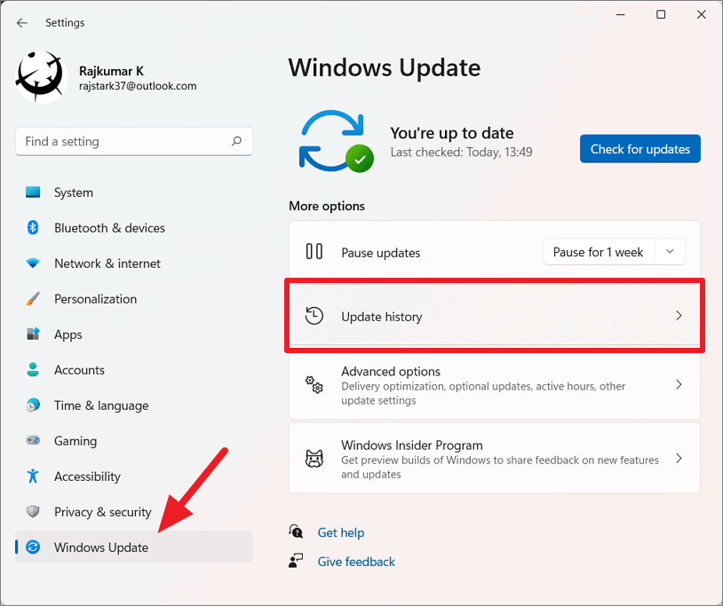Open the Rajkumar K profile avatar
This screenshot has width=723, height=606.
pyautogui.click(x=41, y=76)
